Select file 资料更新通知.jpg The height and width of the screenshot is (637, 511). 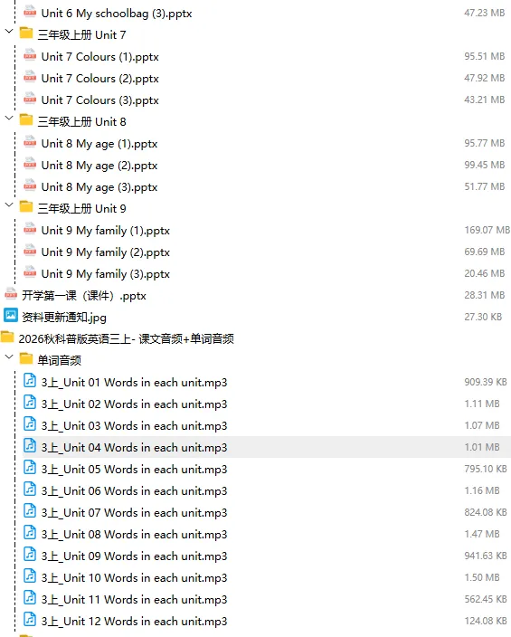64,318
